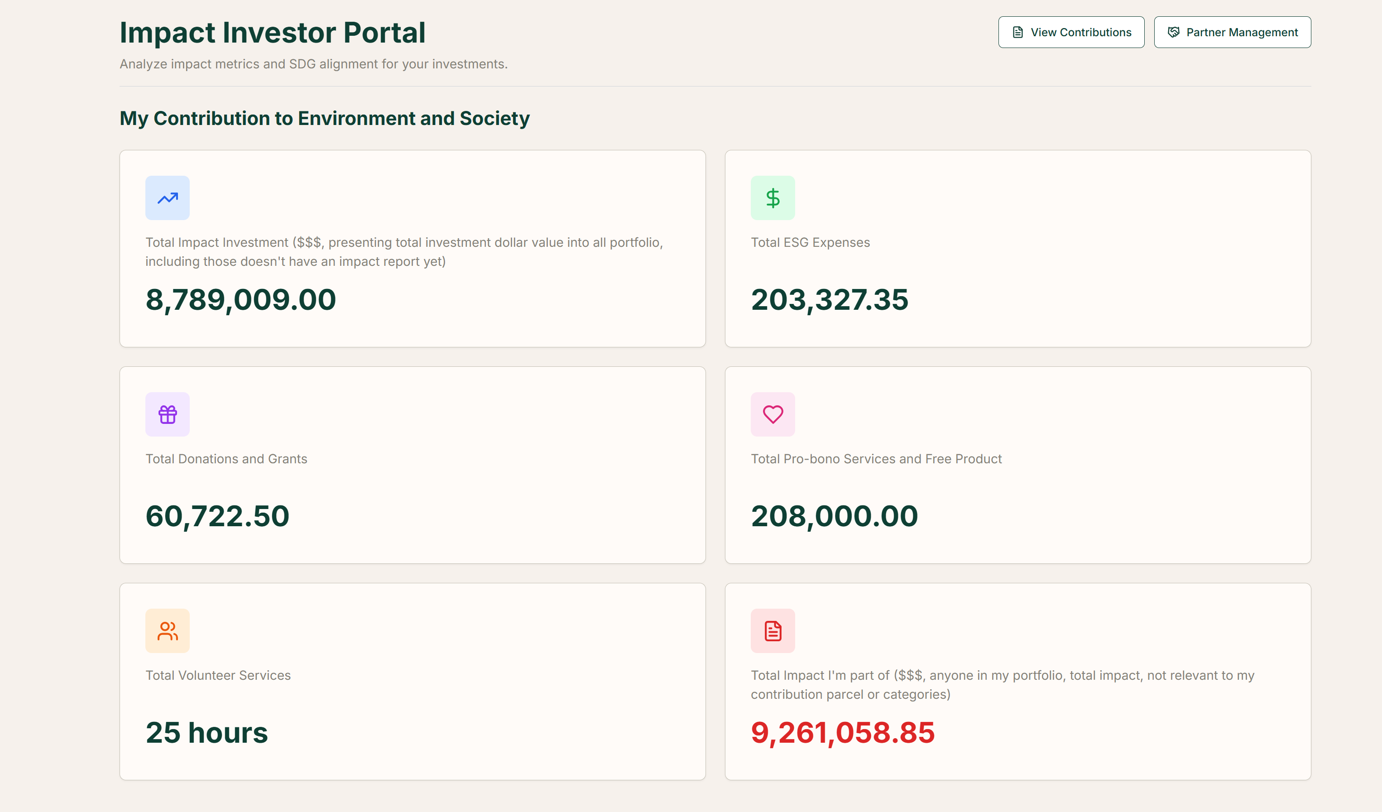Click the Impact Investor Portal heading
1382x812 pixels.
273,32
